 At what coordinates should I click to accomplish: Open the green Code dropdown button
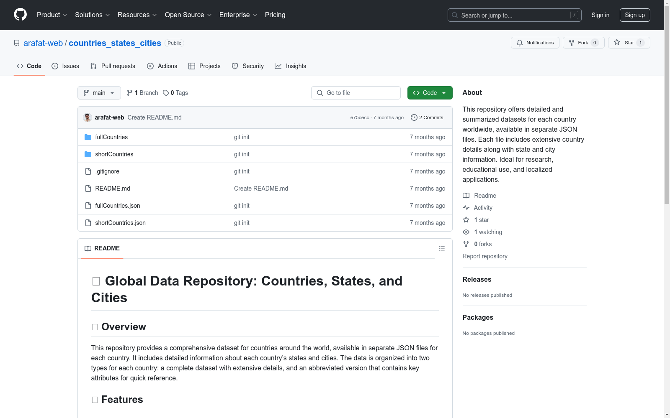430,93
